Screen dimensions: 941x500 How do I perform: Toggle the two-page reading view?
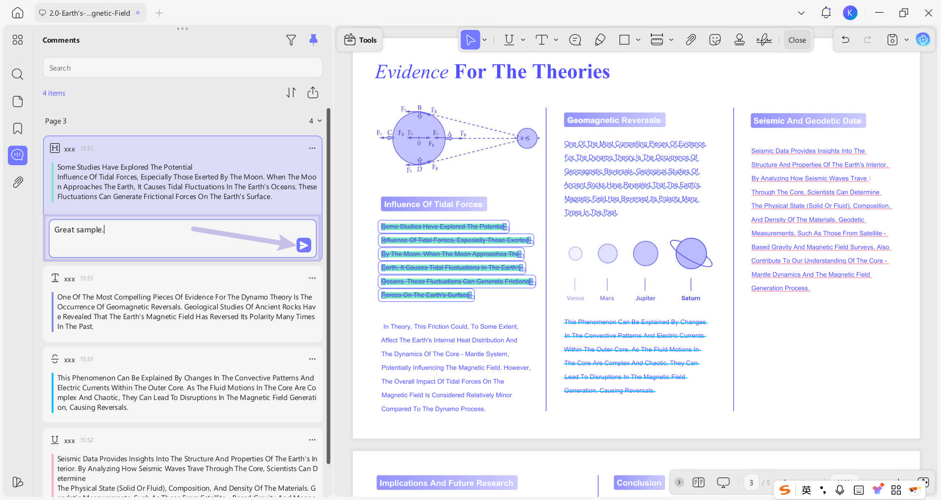698,482
